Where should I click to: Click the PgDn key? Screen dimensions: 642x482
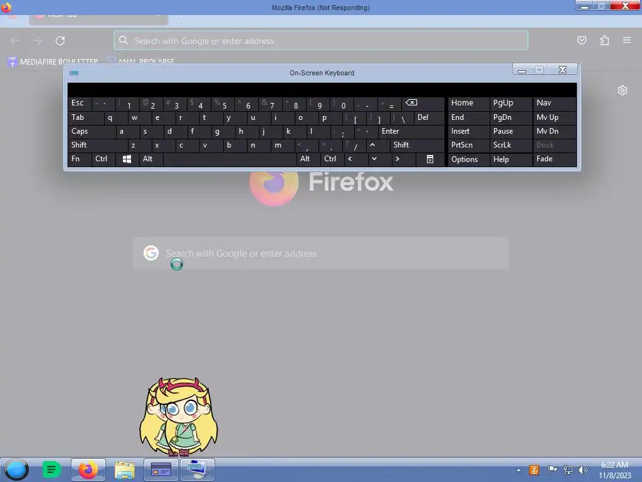click(510, 117)
